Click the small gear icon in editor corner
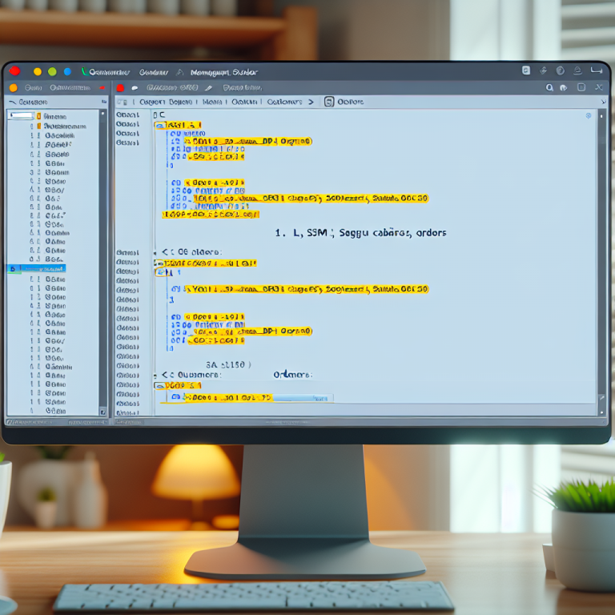Viewport: 615px width, 615px height. click(x=589, y=116)
